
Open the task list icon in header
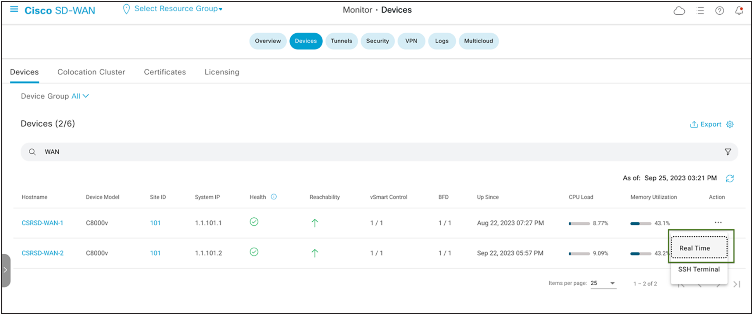[x=701, y=11]
